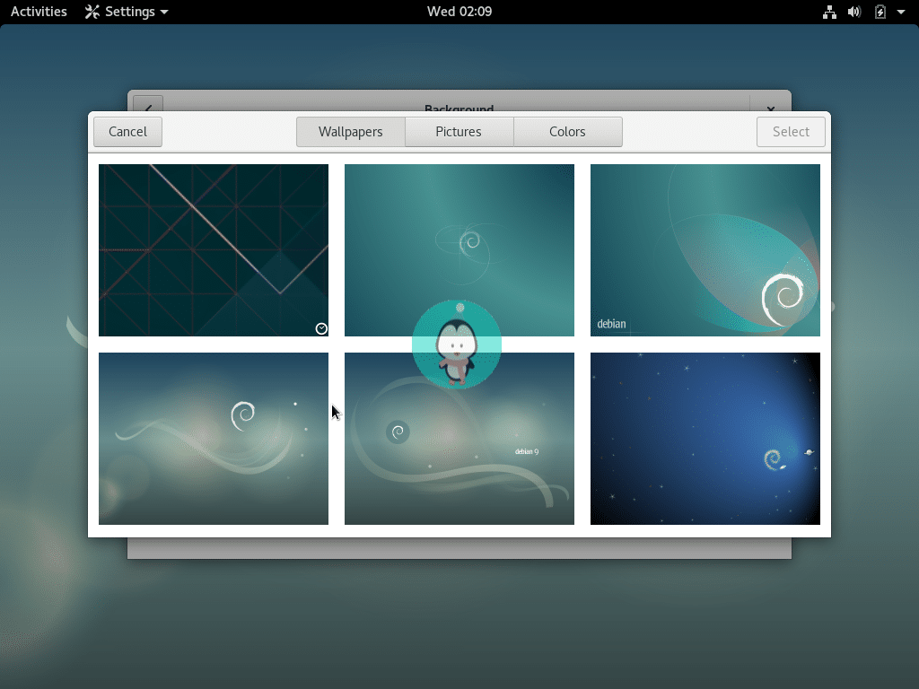Switch to the Pictures tab
Screen dimensions: 919x689
click(459, 131)
